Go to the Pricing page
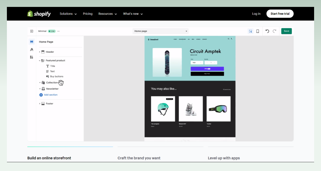321x171 pixels. pyautogui.click(x=88, y=14)
